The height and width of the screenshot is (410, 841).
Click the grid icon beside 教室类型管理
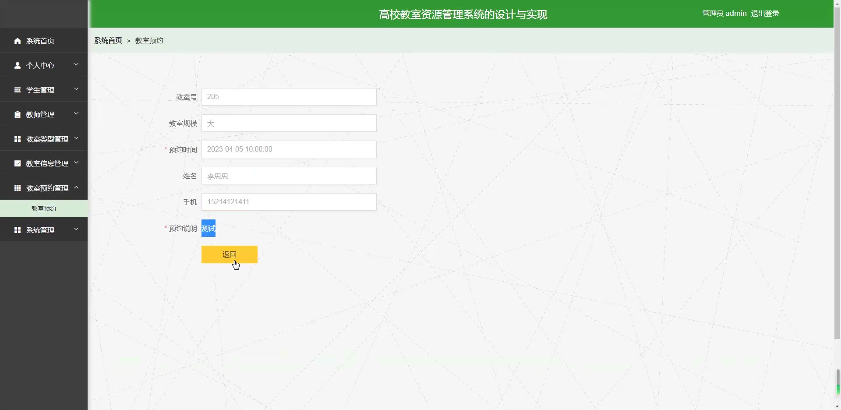(x=18, y=139)
